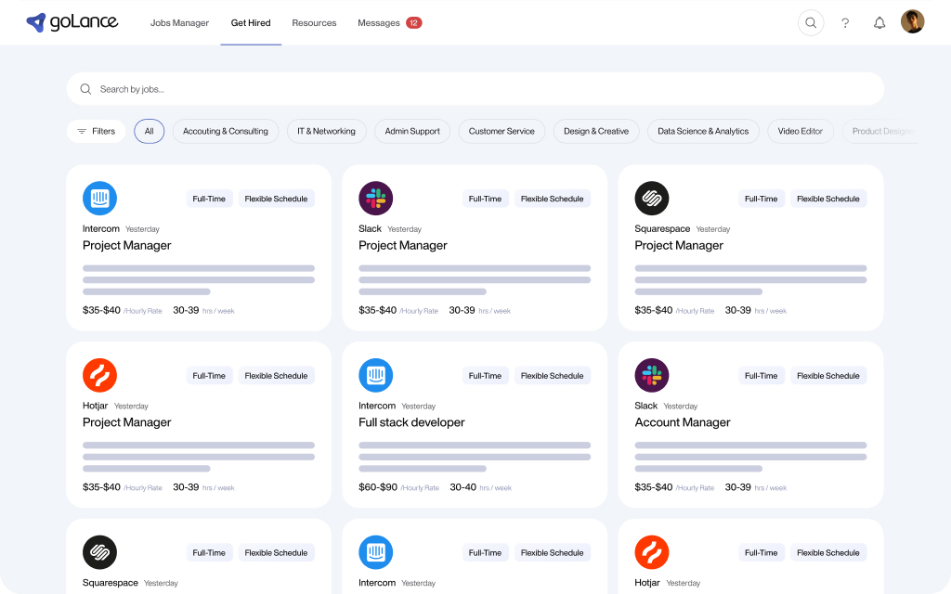
Task: Click Flexible Schedule tag on Account Manager card
Action: [827, 376]
